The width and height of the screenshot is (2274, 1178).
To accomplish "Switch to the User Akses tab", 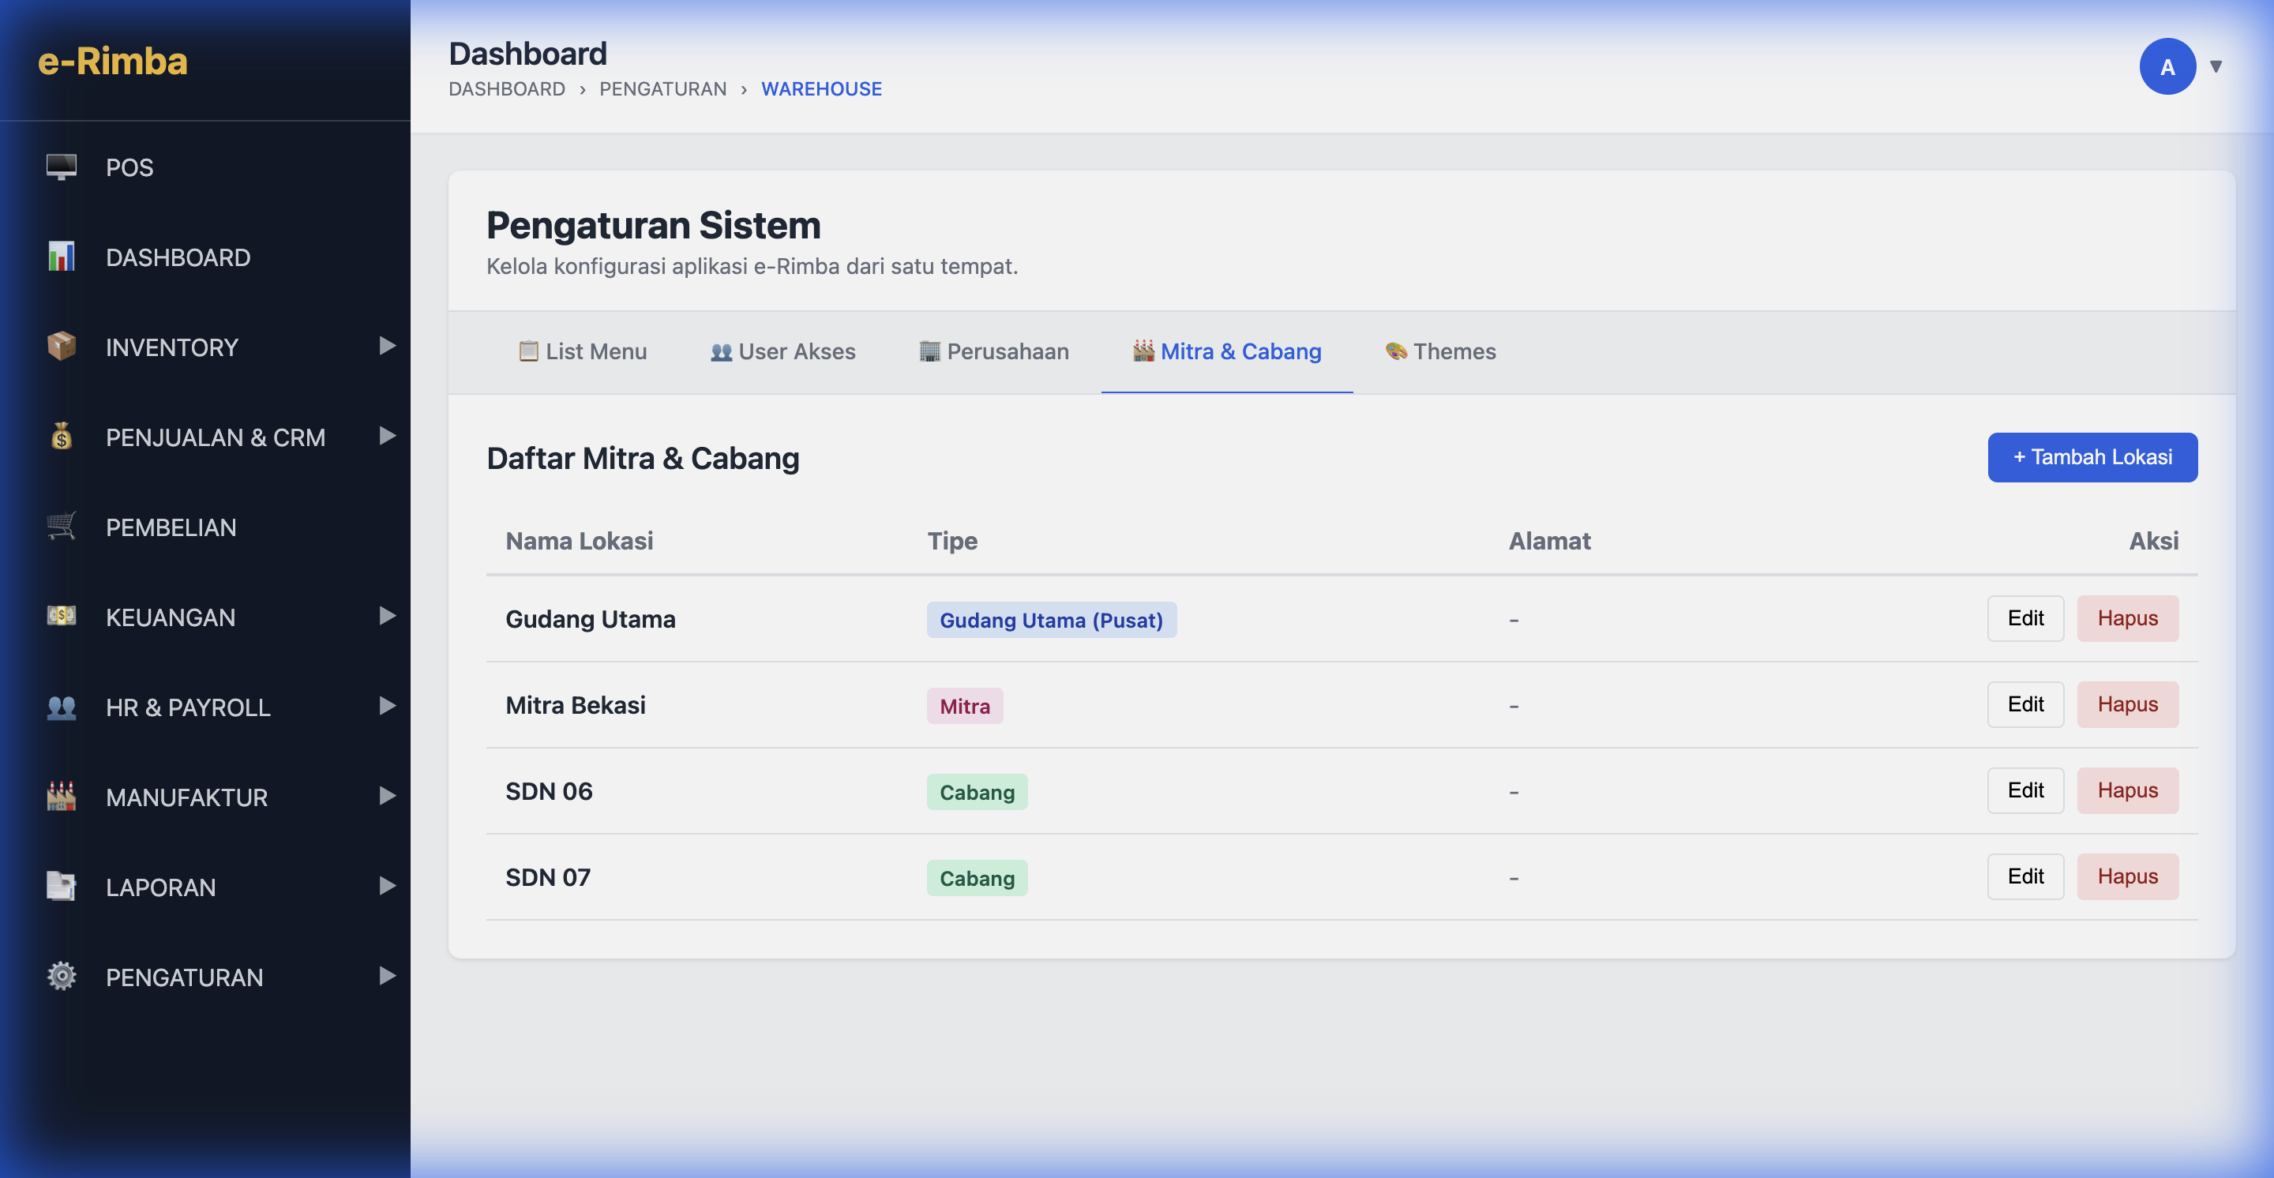I will (782, 351).
